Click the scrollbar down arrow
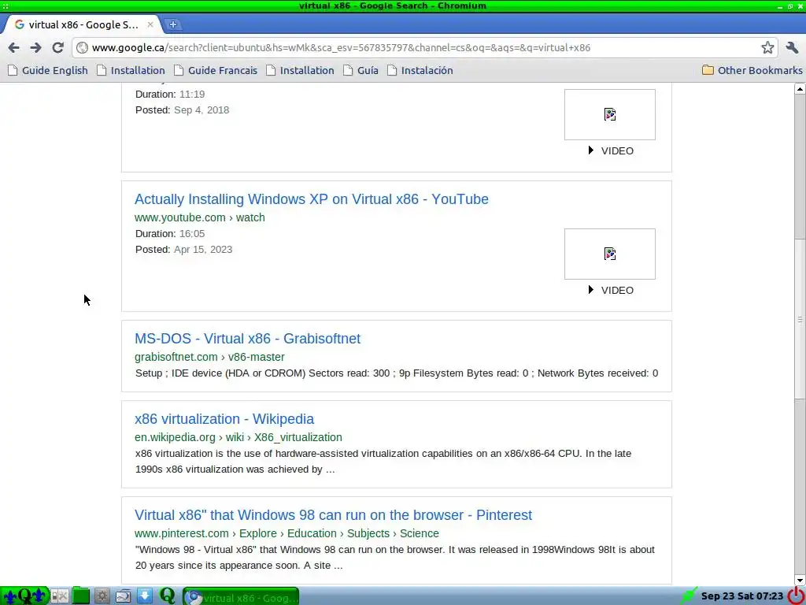Screen dimensions: 806x605 point(800,581)
